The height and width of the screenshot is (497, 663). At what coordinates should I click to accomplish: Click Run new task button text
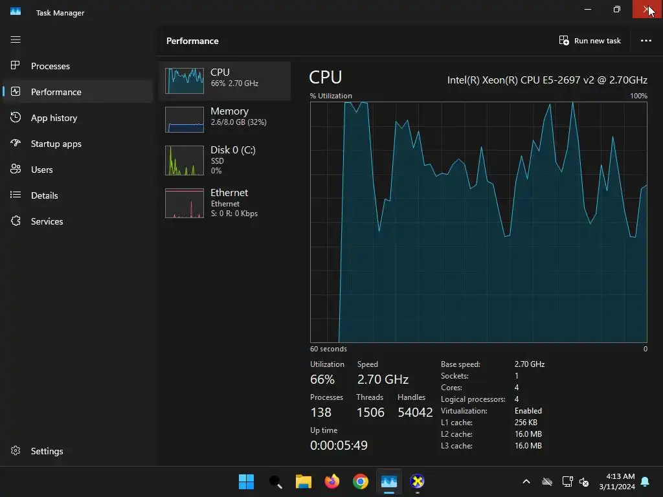pyautogui.click(x=598, y=41)
